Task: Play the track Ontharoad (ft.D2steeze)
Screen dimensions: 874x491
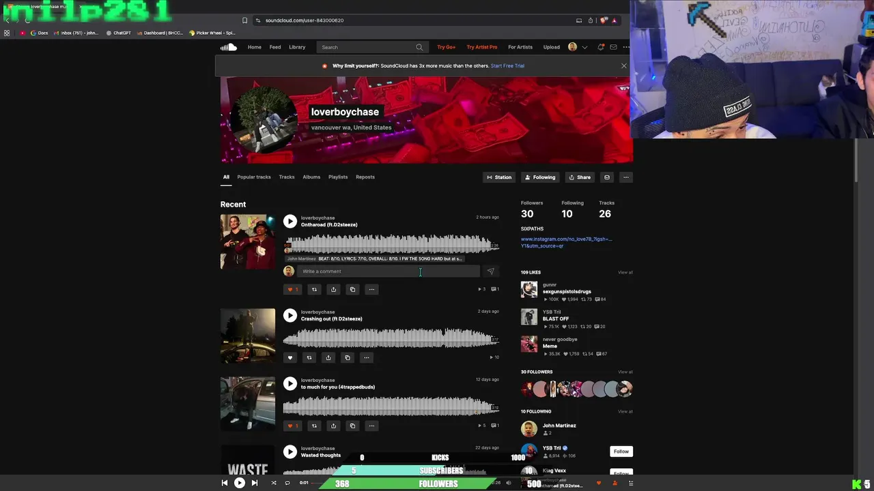Action: (290, 221)
